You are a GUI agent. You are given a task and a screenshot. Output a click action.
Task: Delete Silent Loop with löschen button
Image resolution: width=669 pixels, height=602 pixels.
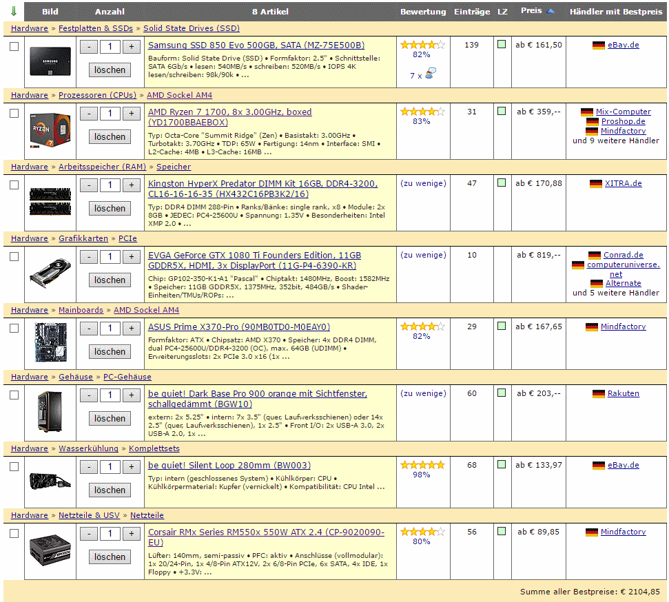coord(110,490)
